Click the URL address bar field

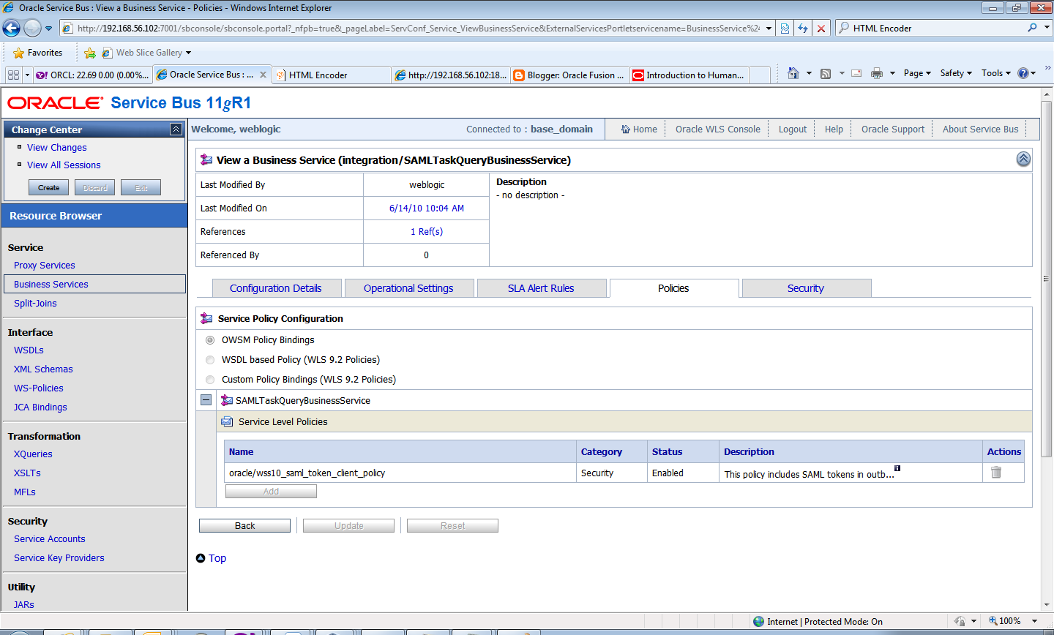pyautogui.click(x=419, y=29)
